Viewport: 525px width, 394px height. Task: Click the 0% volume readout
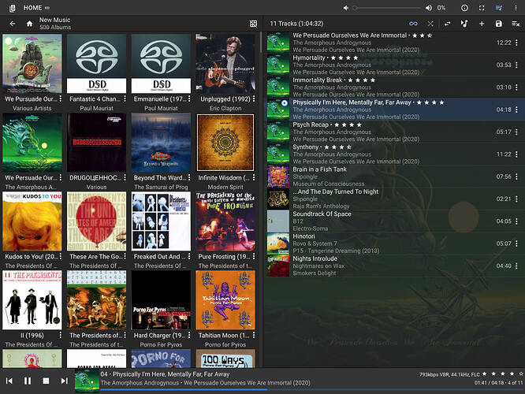441,8
